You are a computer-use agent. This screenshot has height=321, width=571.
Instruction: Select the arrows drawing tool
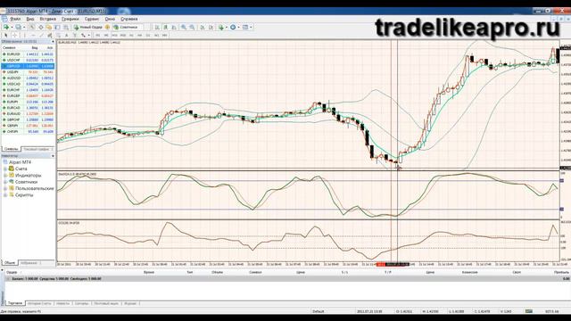83,36
